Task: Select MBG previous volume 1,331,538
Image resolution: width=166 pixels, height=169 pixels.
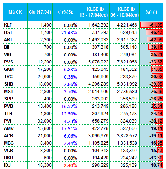Action: (x=124, y=143)
